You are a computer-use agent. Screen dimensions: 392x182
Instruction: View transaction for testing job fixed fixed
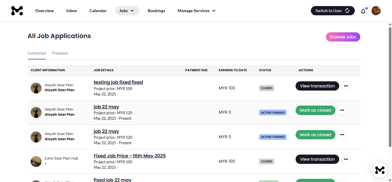317,86
